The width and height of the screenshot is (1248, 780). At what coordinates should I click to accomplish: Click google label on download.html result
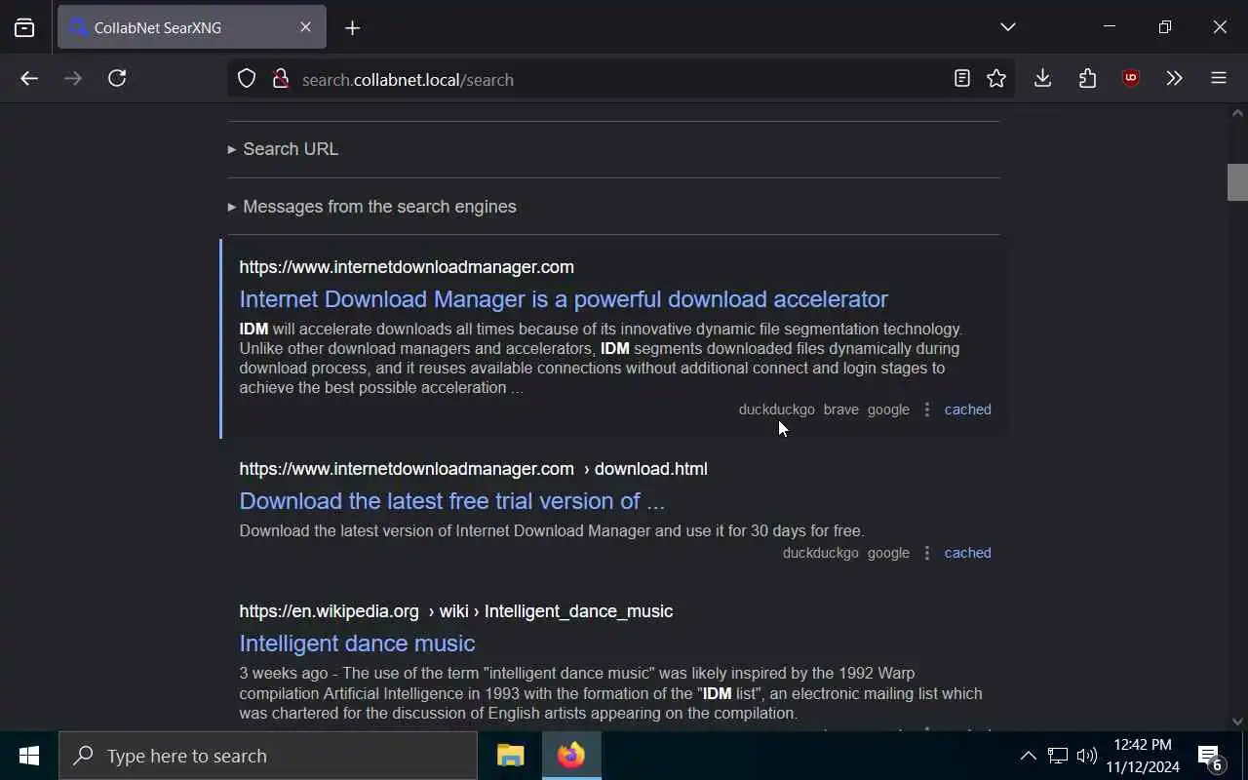point(888,553)
